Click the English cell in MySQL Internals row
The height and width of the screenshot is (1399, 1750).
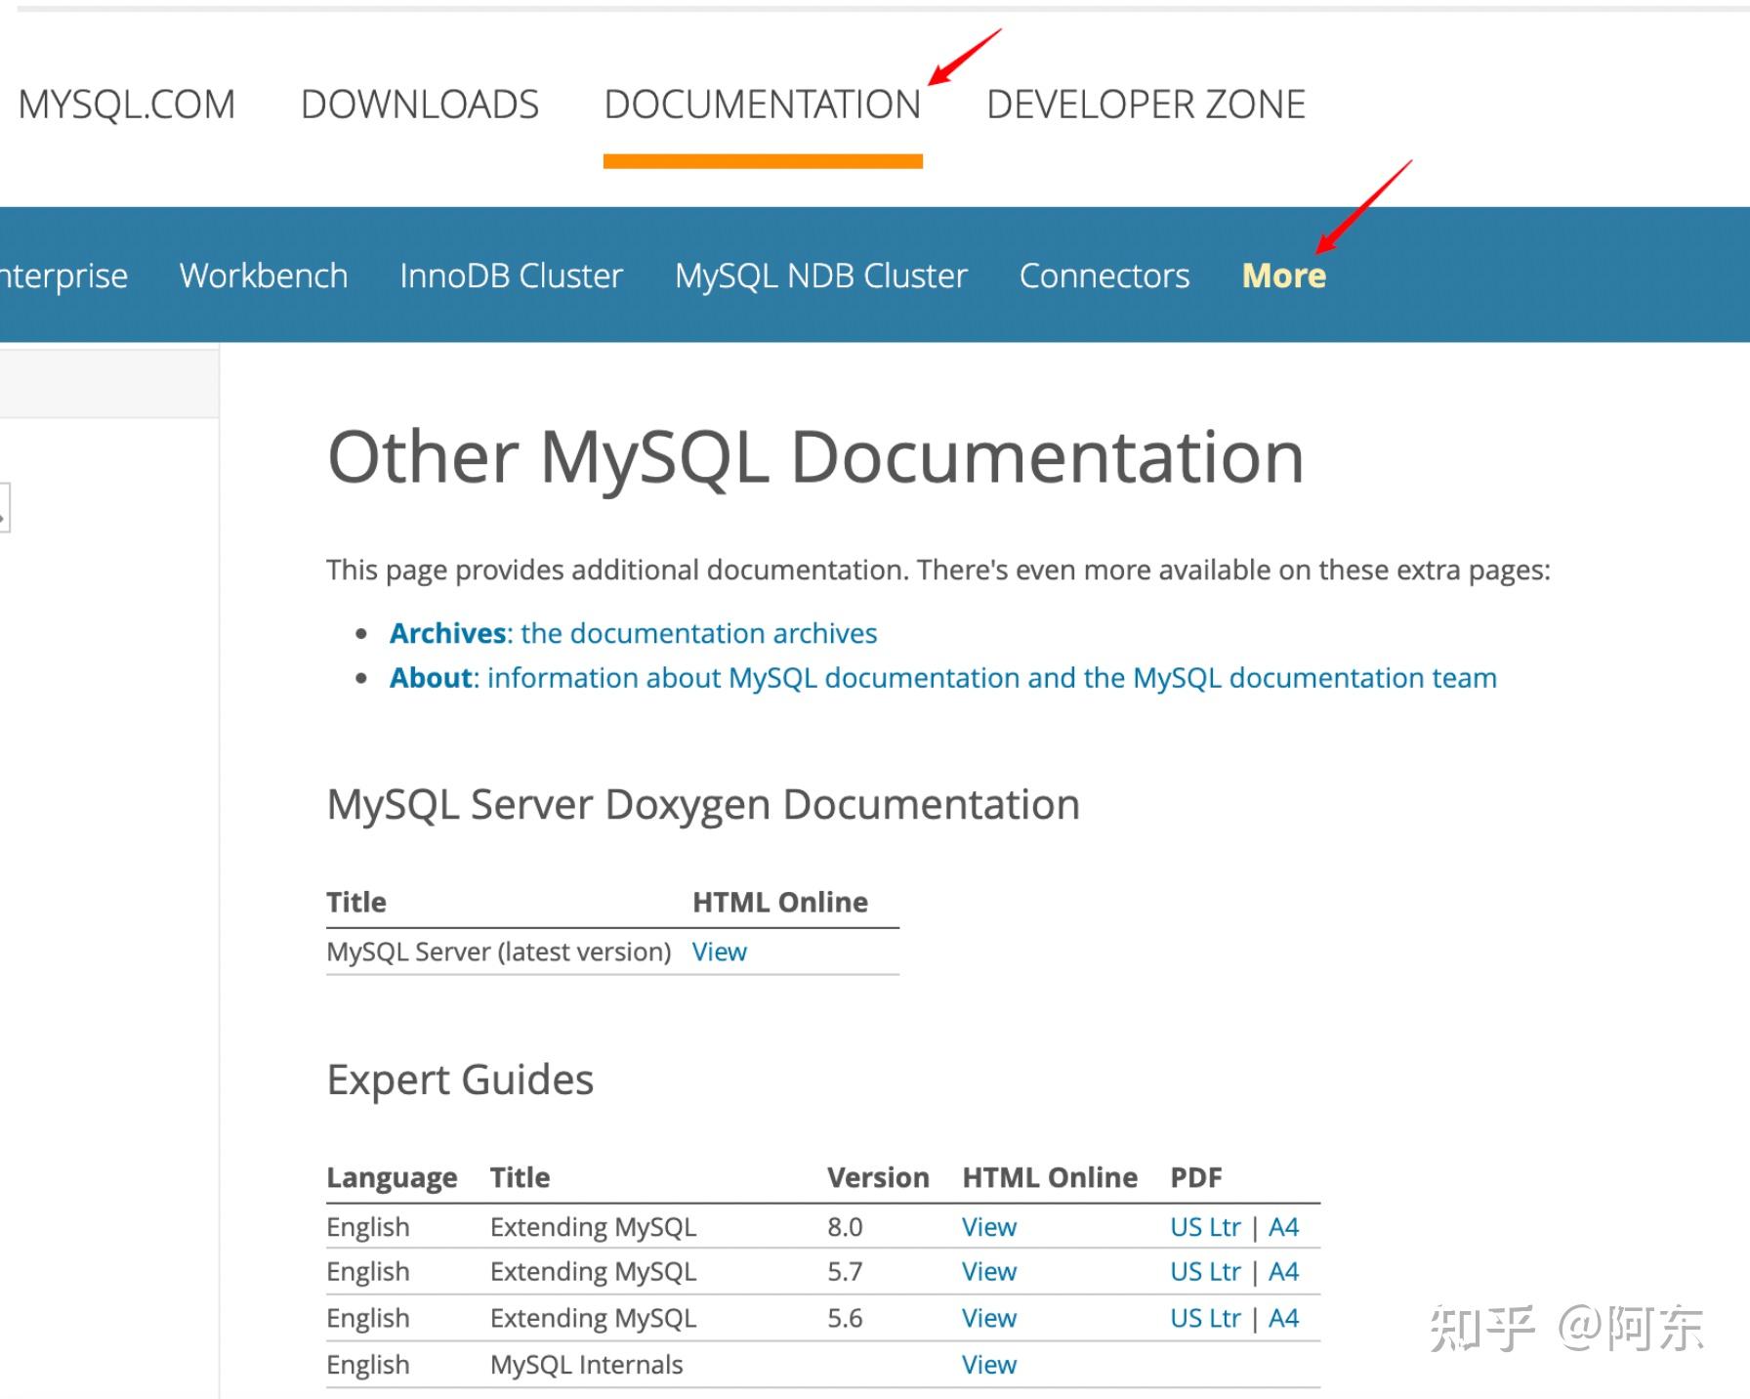pyautogui.click(x=368, y=1365)
